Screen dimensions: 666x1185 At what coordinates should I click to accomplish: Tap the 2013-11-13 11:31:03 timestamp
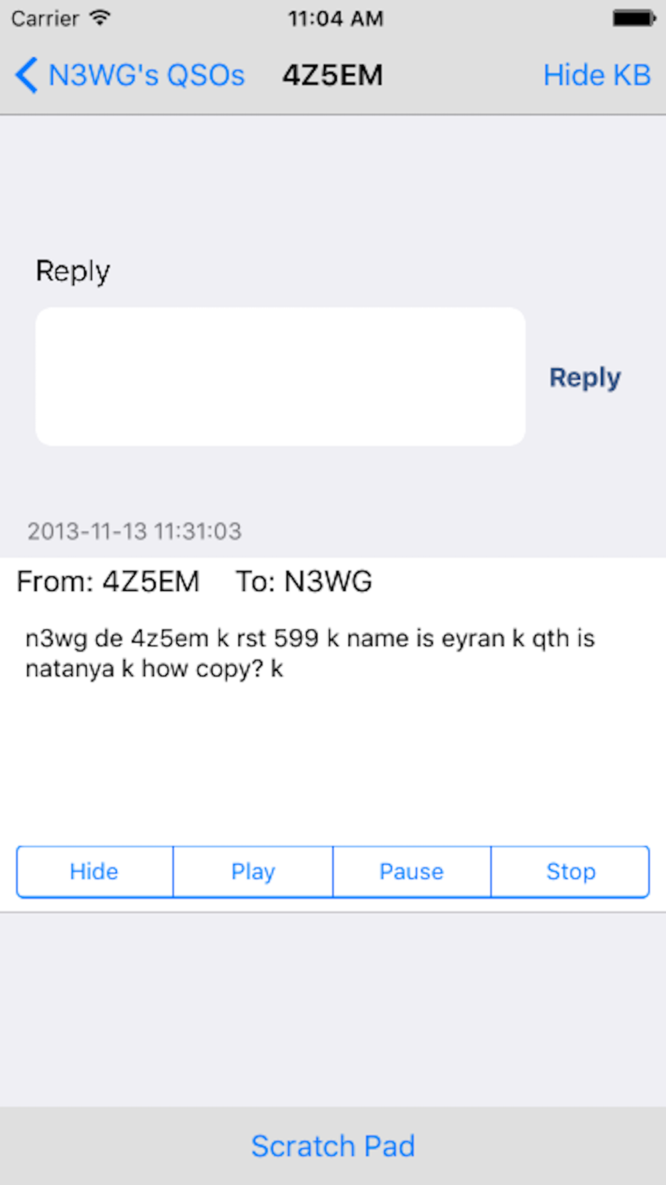(134, 531)
